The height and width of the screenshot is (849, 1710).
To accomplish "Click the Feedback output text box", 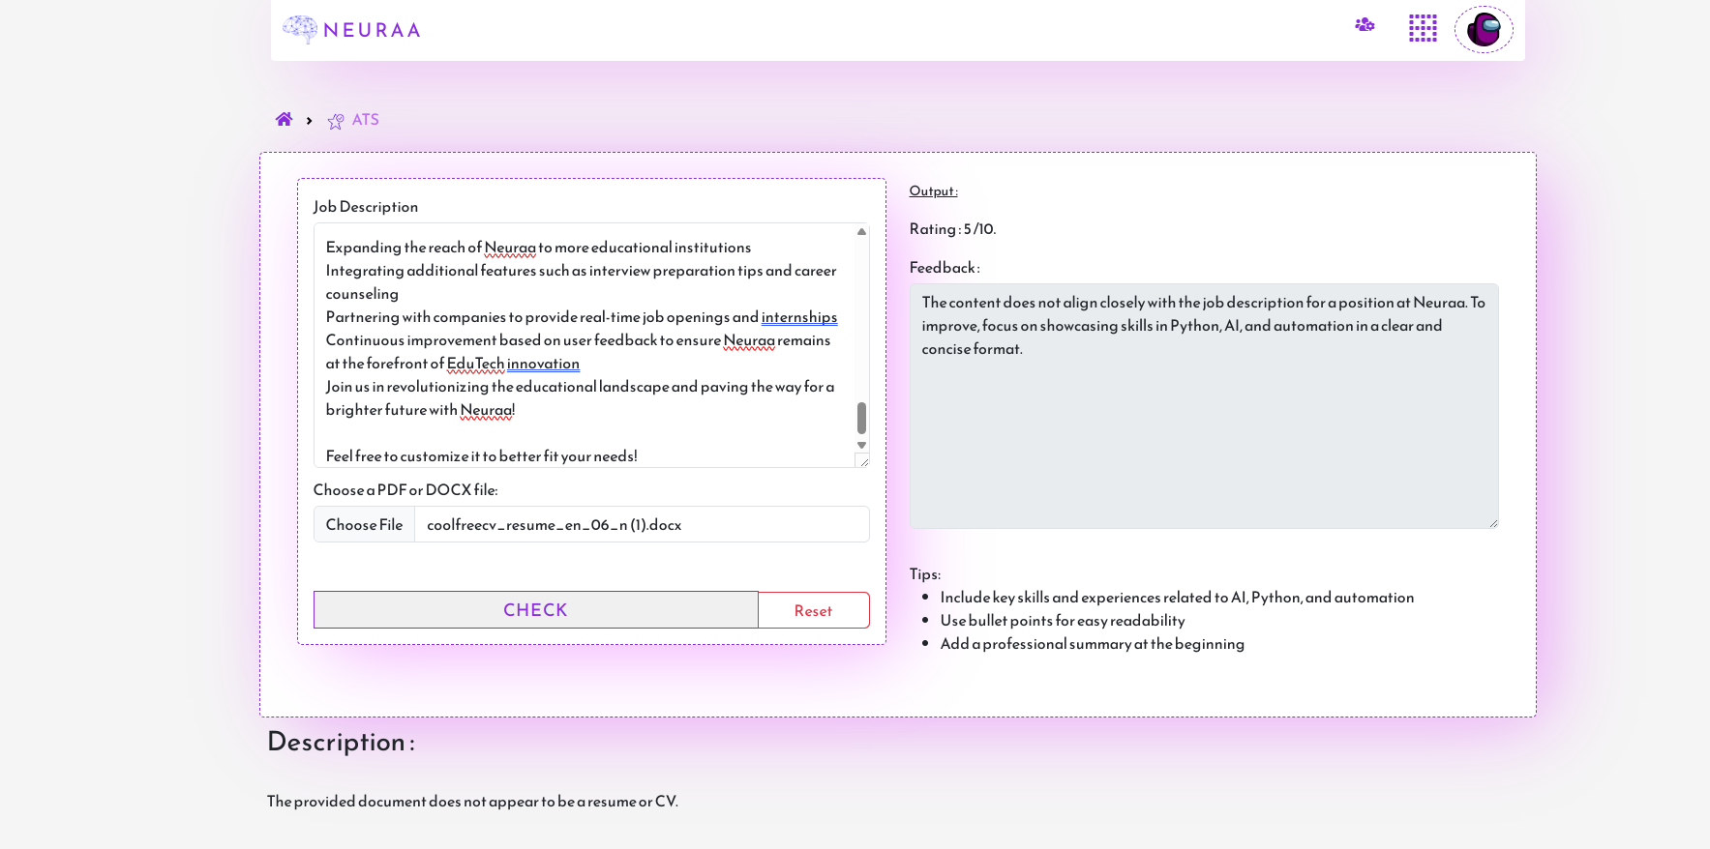I will 1204,406.
